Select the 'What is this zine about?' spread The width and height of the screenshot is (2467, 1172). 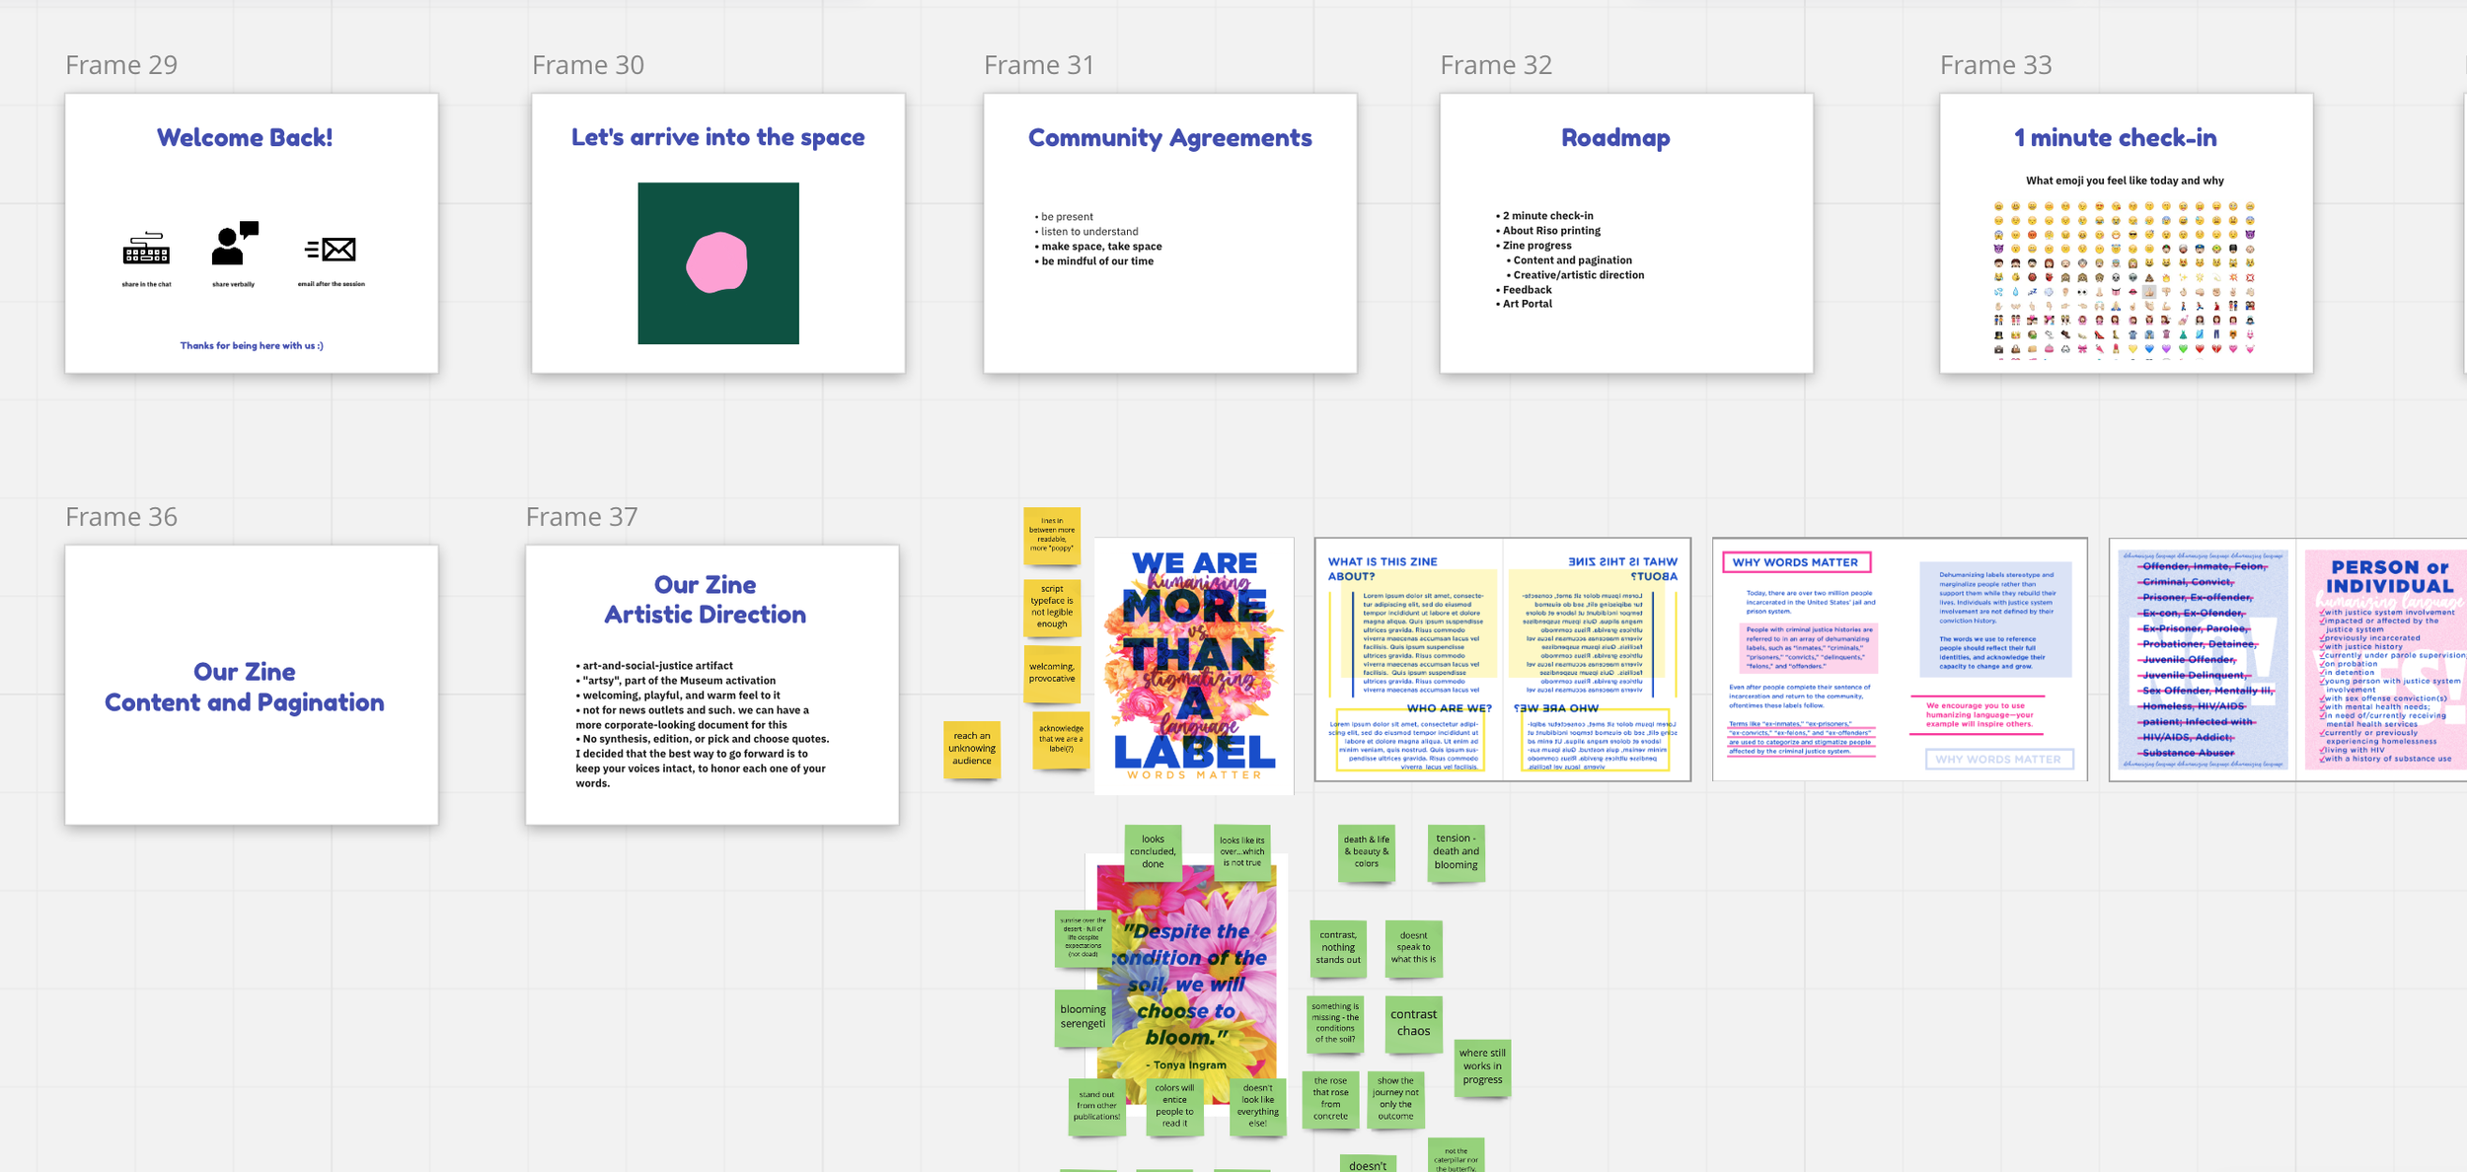pos(1502,659)
